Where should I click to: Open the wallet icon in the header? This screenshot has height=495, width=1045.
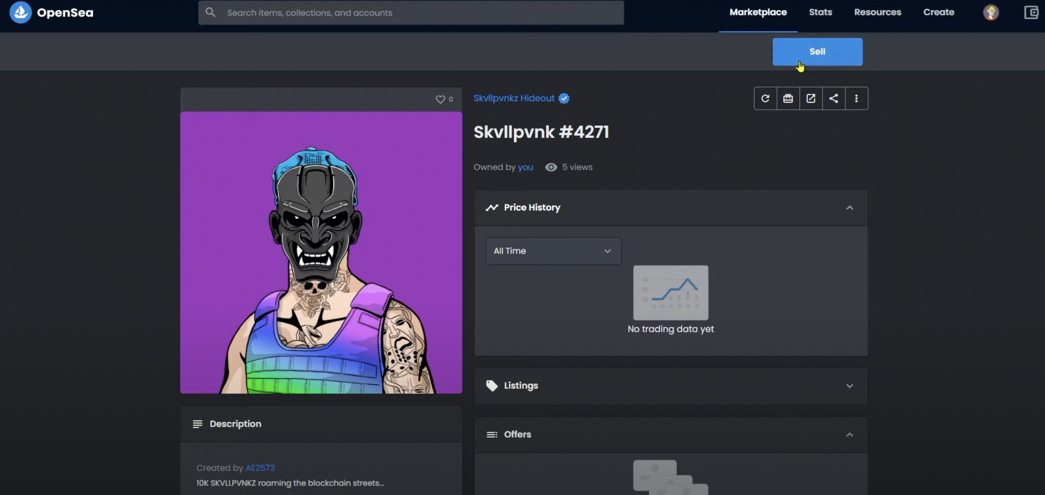pos(1031,12)
